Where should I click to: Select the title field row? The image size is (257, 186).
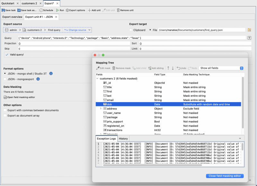[x=168, y=87]
